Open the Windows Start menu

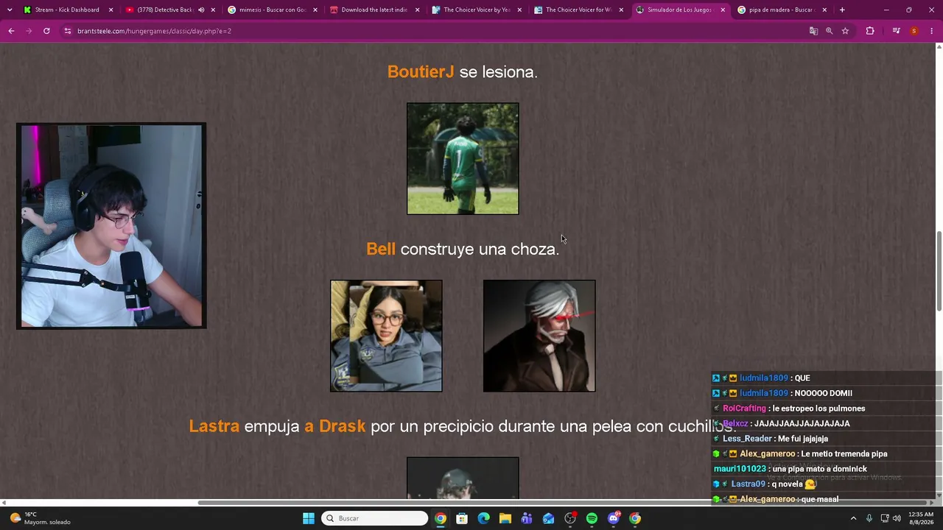click(x=309, y=518)
